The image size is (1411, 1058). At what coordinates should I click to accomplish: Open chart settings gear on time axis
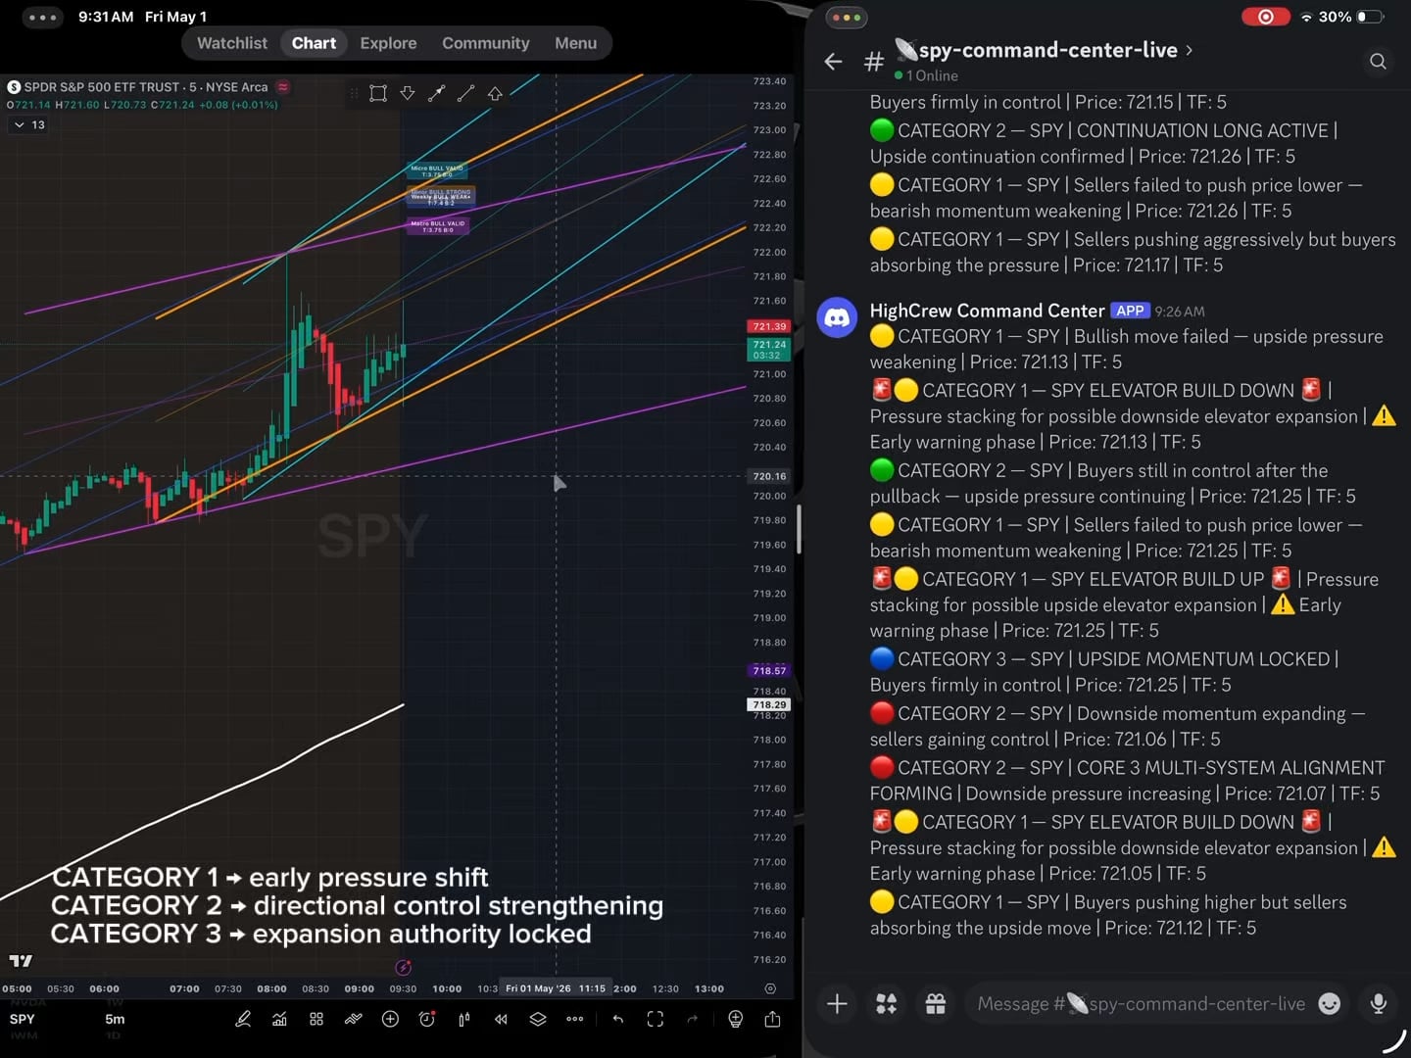pyautogui.click(x=770, y=988)
